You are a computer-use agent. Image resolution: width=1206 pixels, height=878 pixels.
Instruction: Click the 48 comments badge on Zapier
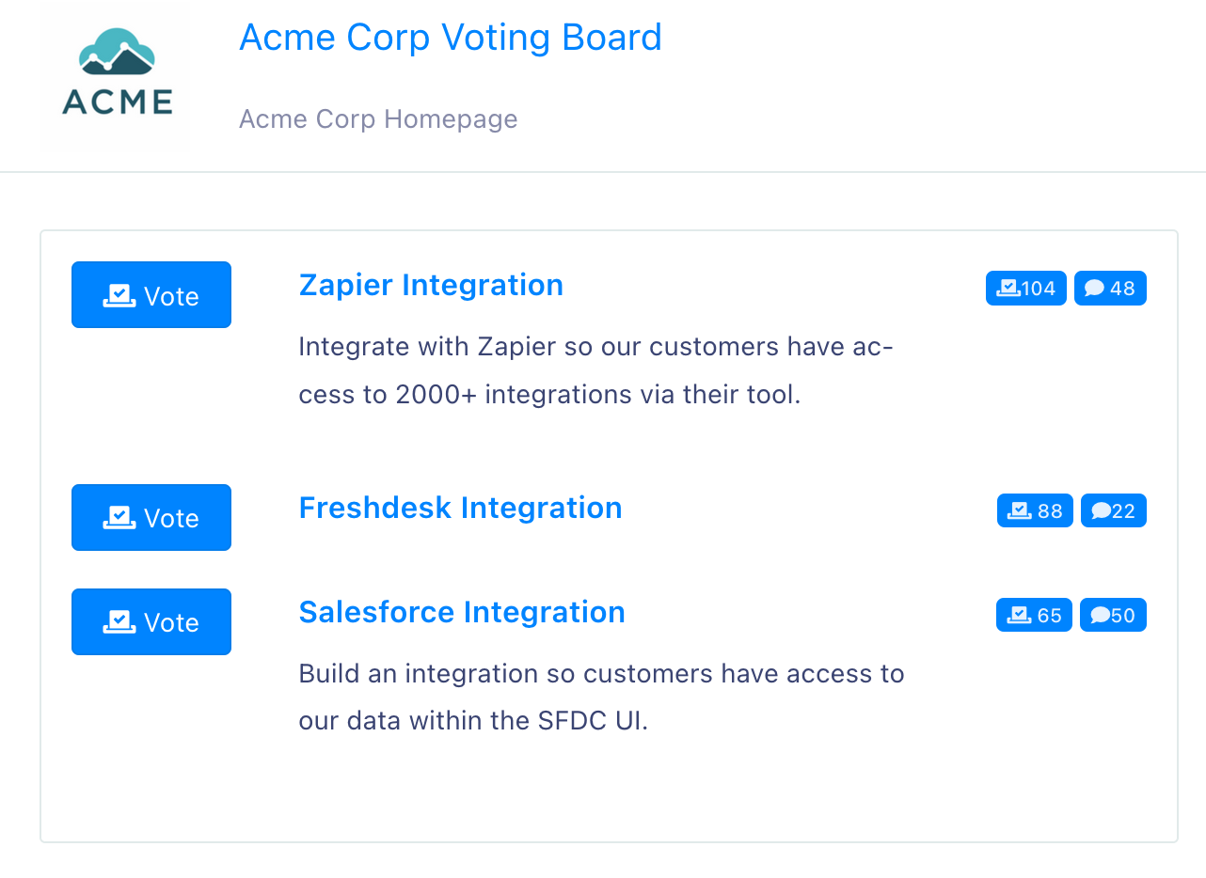[x=1110, y=289]
